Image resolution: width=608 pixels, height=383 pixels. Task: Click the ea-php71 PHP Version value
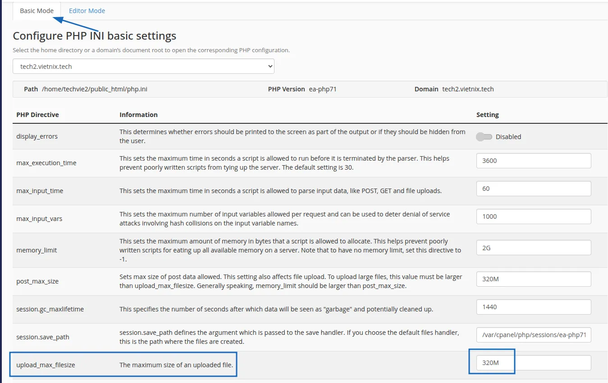tap(322, 89)
